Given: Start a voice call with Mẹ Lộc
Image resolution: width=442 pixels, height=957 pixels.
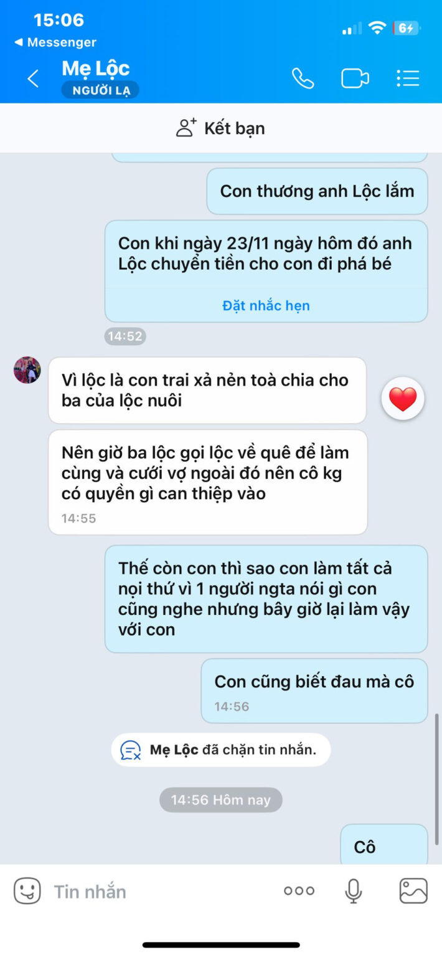Looking at the screenshot, I should pos(303,78).
